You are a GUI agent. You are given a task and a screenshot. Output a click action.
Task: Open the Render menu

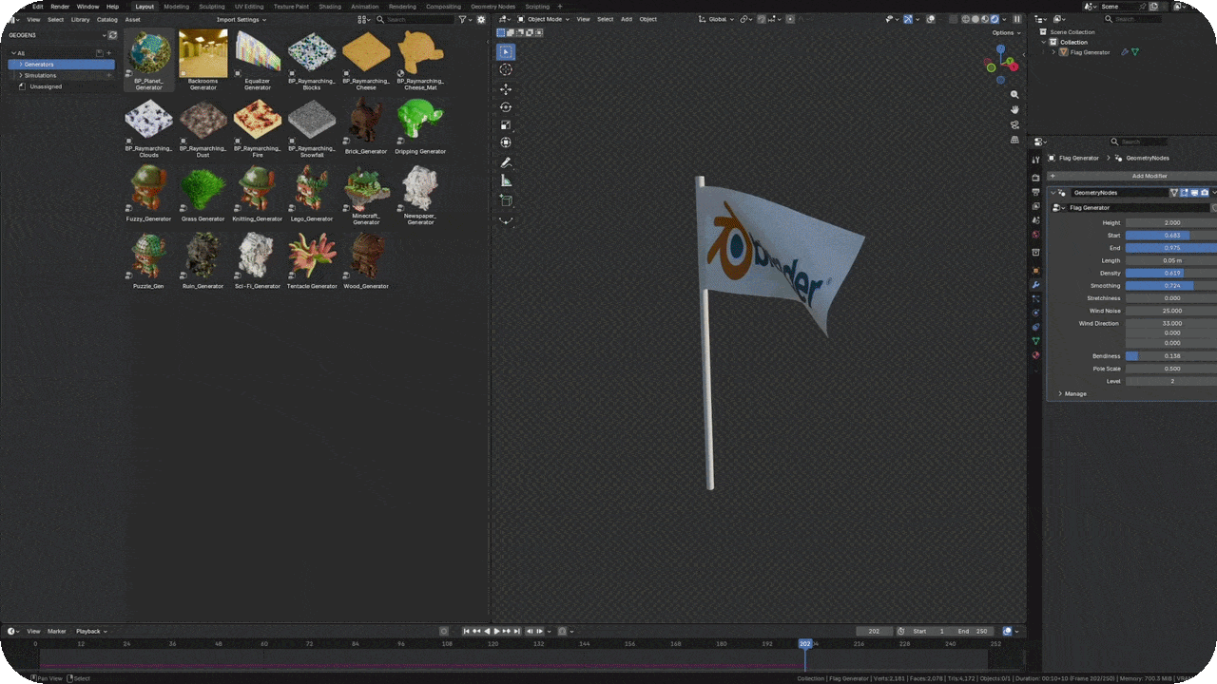pos(60,7)
